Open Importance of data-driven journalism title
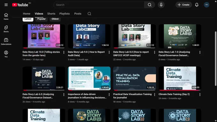 click(x=87, y=96)
